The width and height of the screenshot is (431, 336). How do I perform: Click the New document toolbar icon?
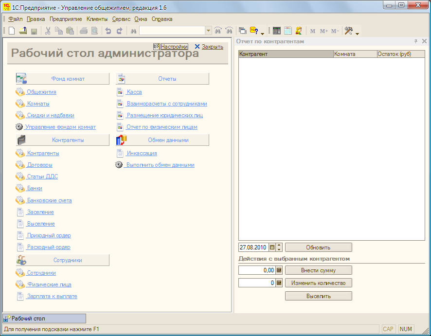(12, 31)
